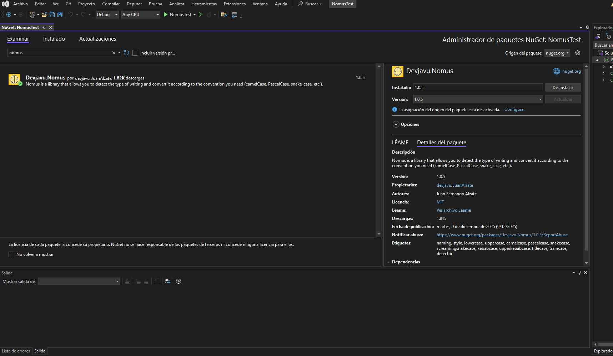
Task: Click the redo arrow icon
Action: point(83,15)
